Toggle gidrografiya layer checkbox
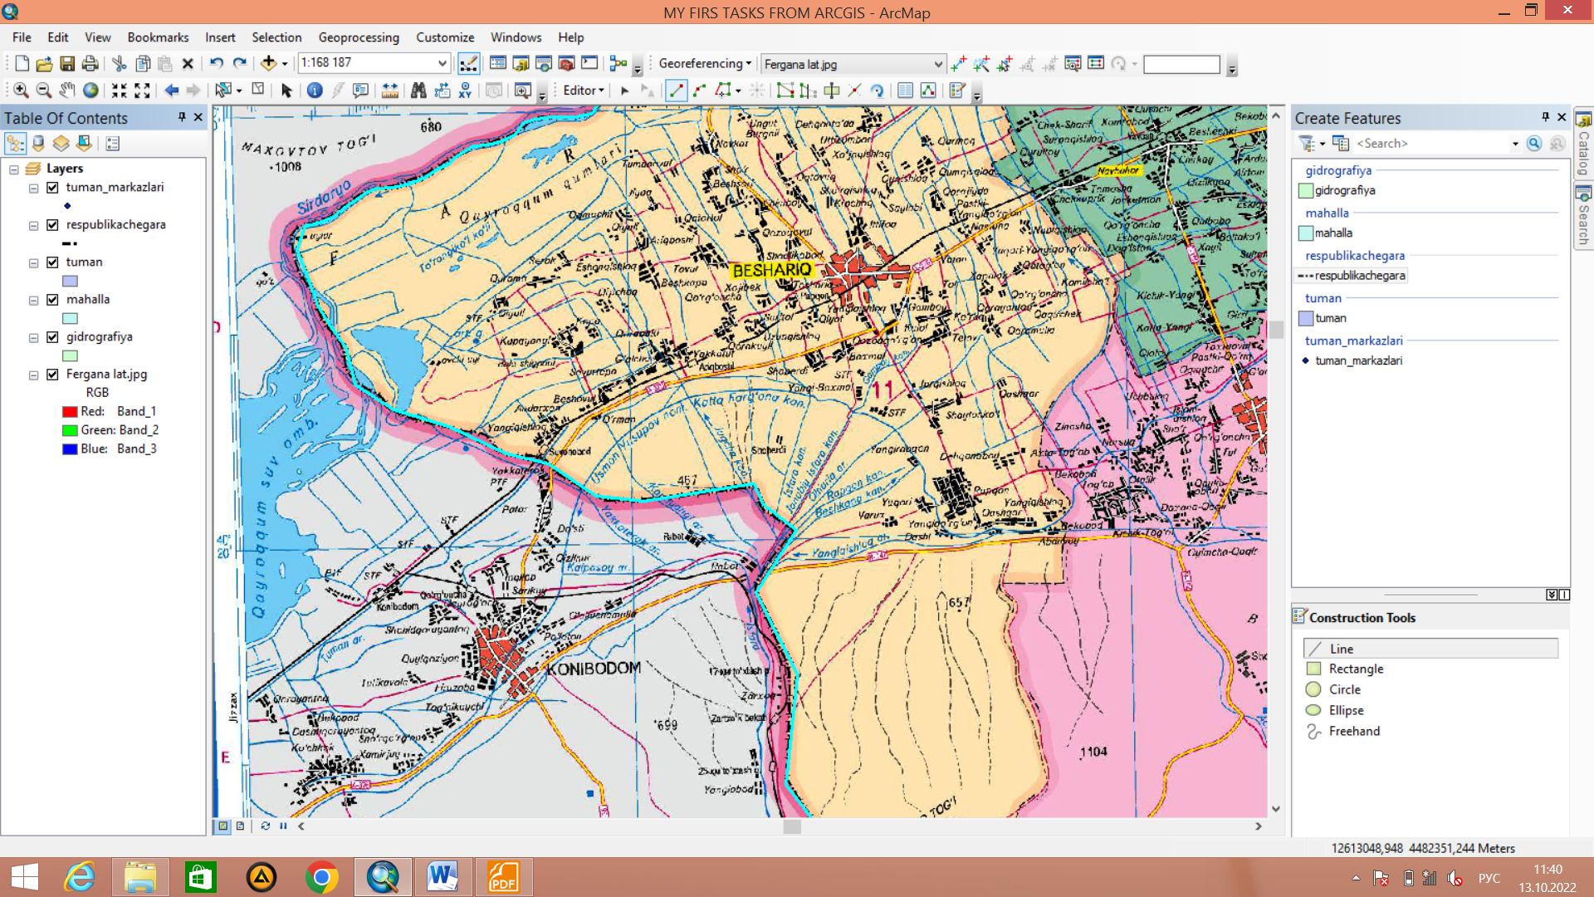 tap(52, 337)
